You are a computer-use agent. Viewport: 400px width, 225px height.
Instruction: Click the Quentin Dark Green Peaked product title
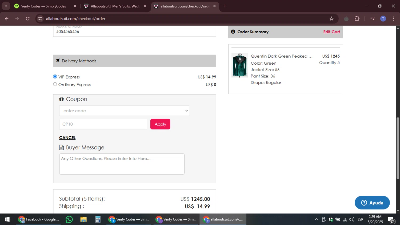pyautogui.click(x=282, y=56)
